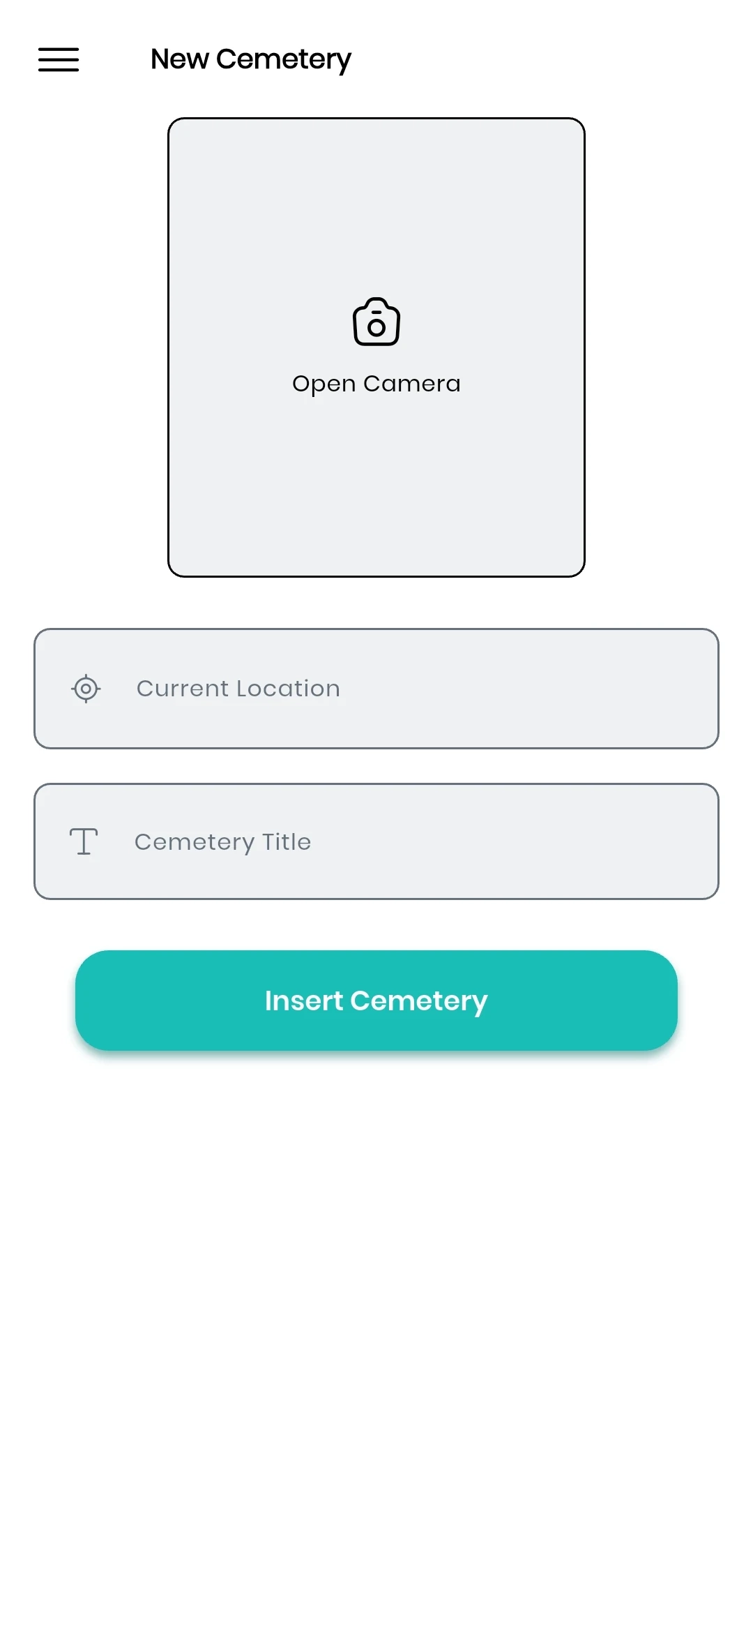Click empty right side of Cemetery Title field
753x1641 pixels.
pos(593,841)
